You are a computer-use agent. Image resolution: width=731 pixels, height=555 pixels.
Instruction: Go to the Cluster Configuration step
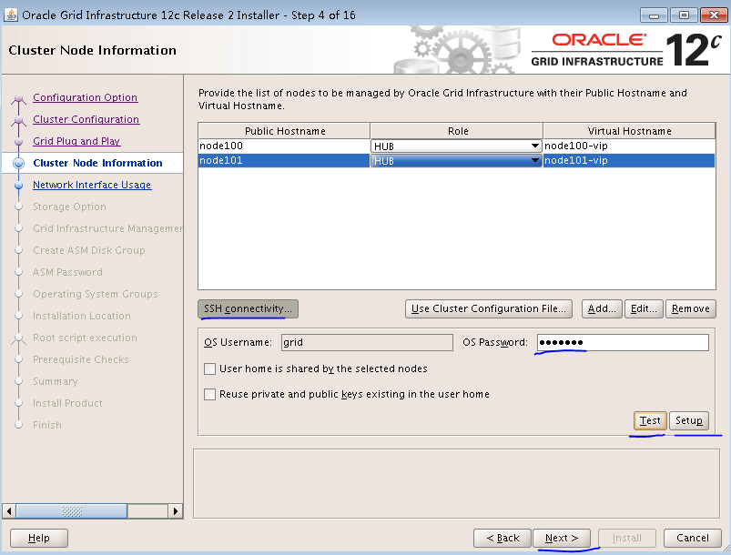[86, 119]
